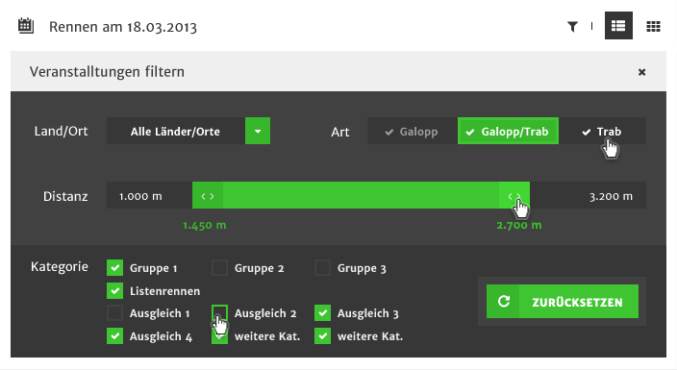677x370 pixels.
Task: Check the Gruppe 3 checkbox
Action: [x=322, y=268]
